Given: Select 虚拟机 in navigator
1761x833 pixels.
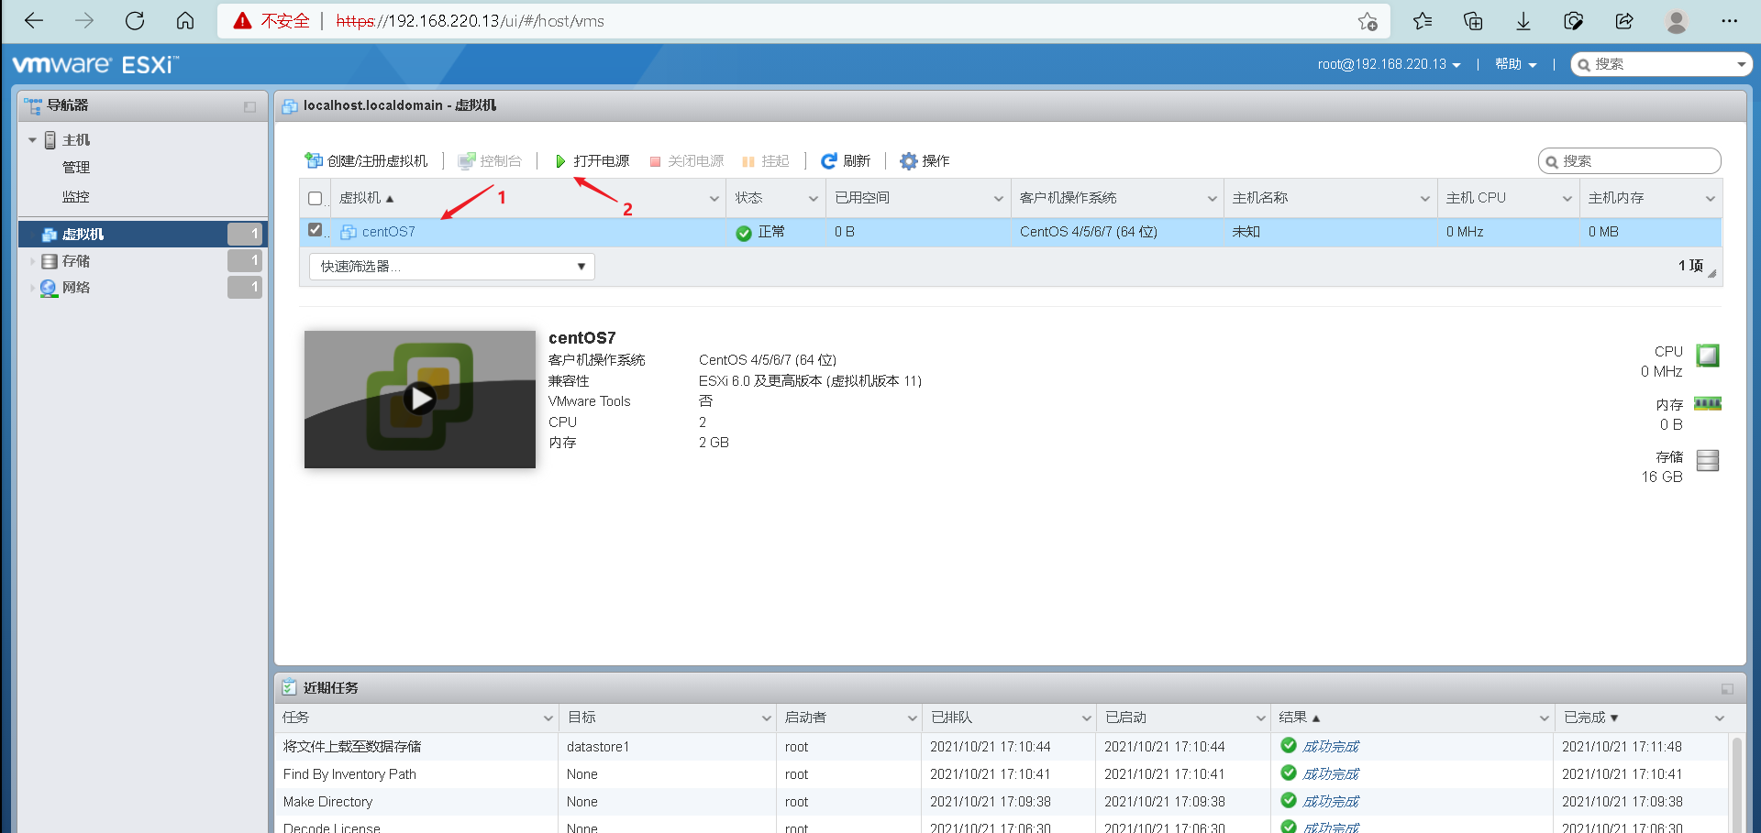Looking at the screenshot, I should coord(142,235).
